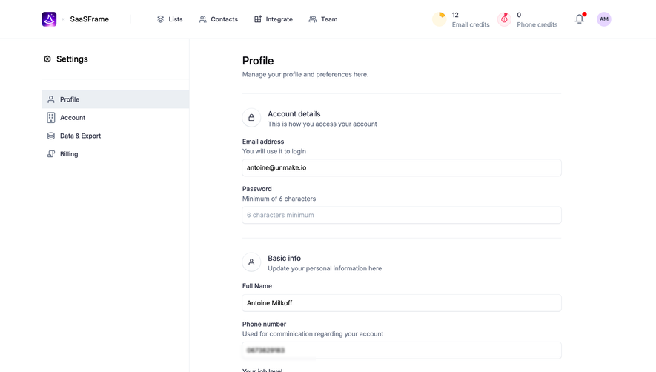Image resolution: width=656 pixels, height=372 pixels.
Task: Open the AM user avatar menu
Action: click(x=603, y=19)
